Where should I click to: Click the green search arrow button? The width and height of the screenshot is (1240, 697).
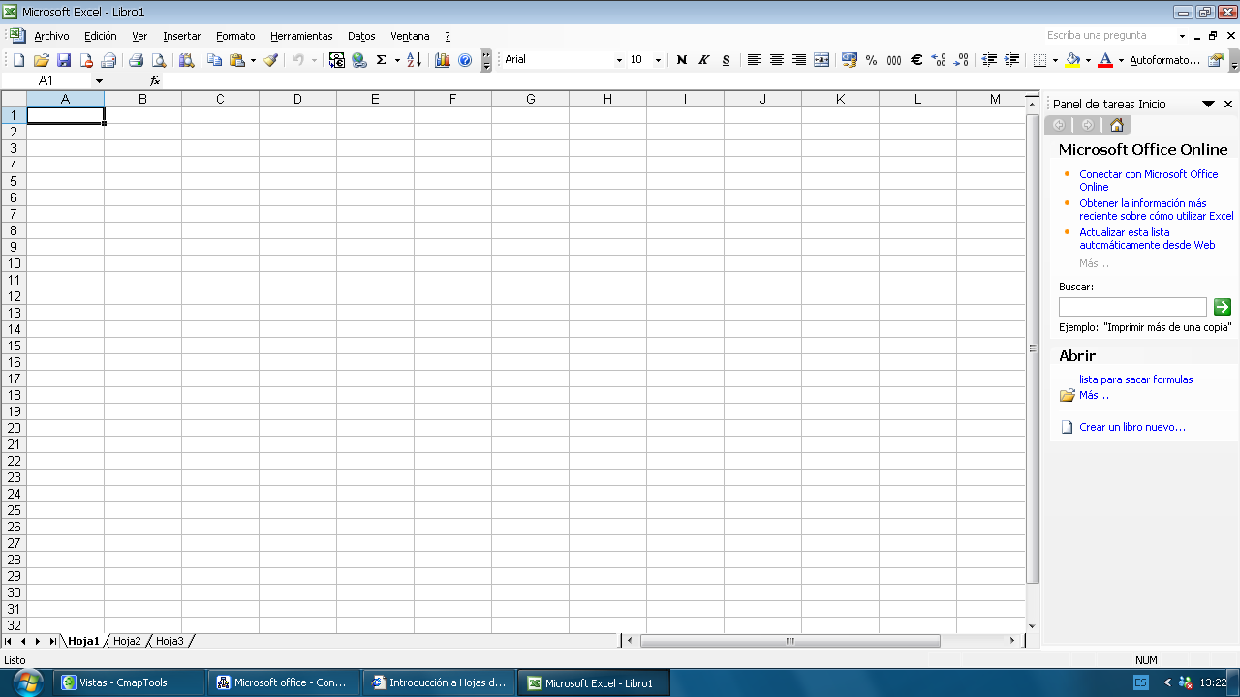tap(1223, 307)
